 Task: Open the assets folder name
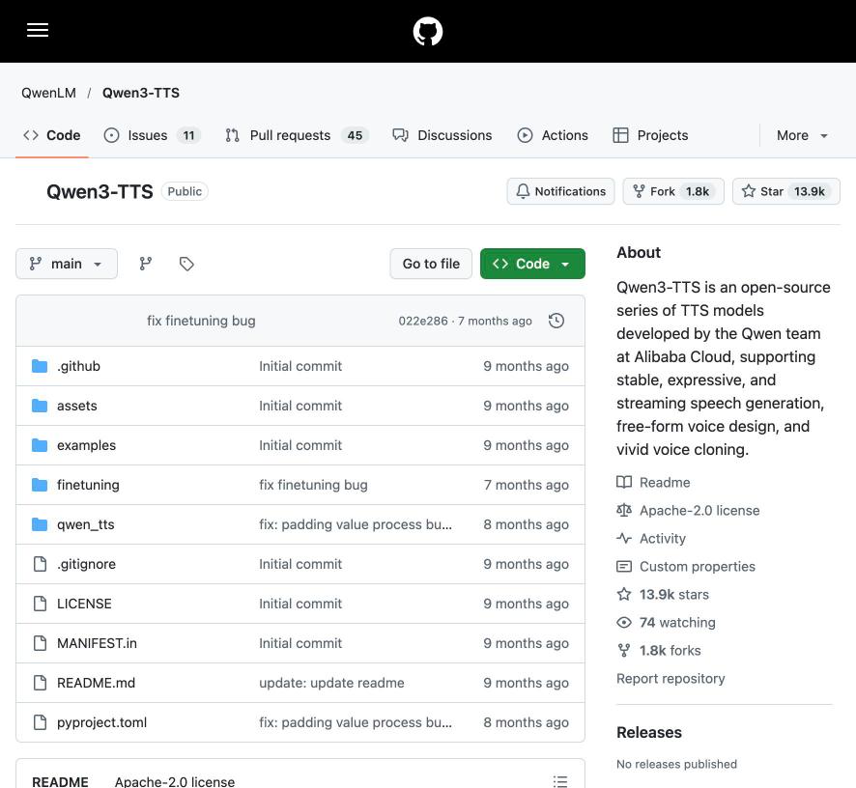pos(77,406)
